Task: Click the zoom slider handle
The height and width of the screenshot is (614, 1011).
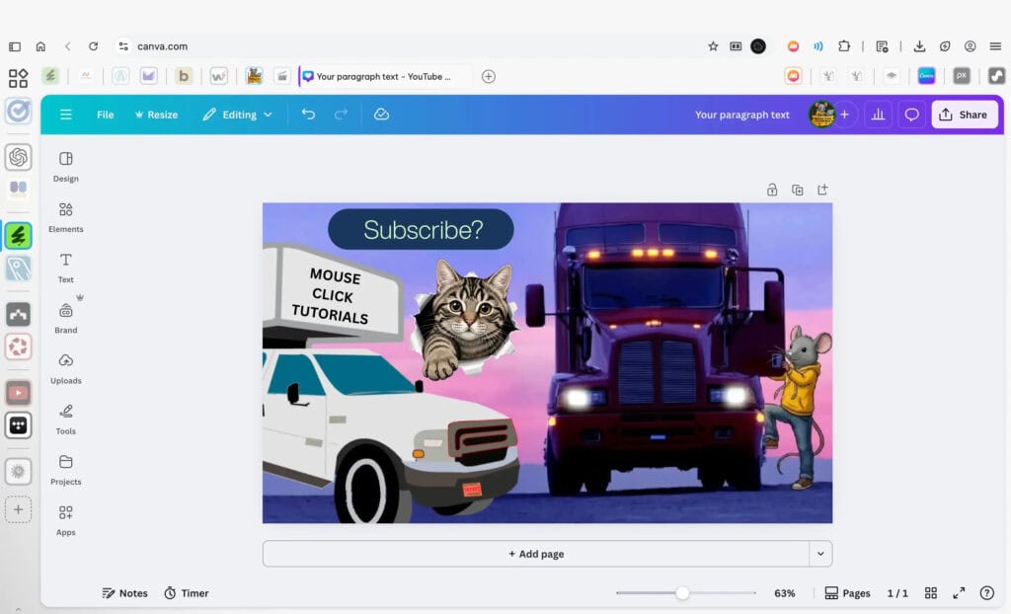Action: point(682,593)
